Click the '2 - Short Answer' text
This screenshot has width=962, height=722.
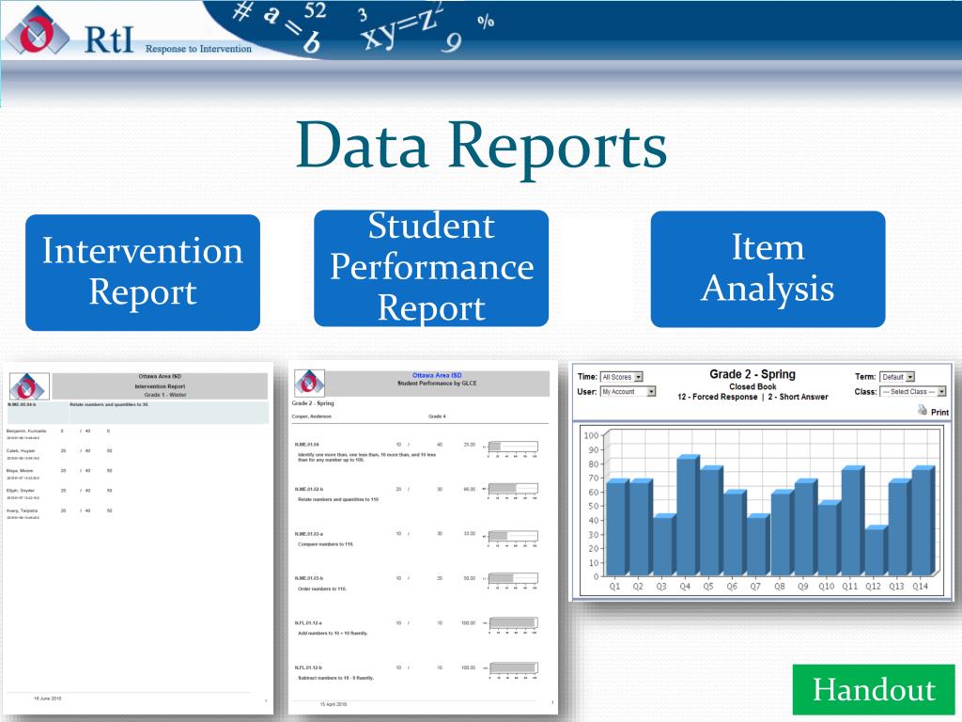(x=798, y=398)
